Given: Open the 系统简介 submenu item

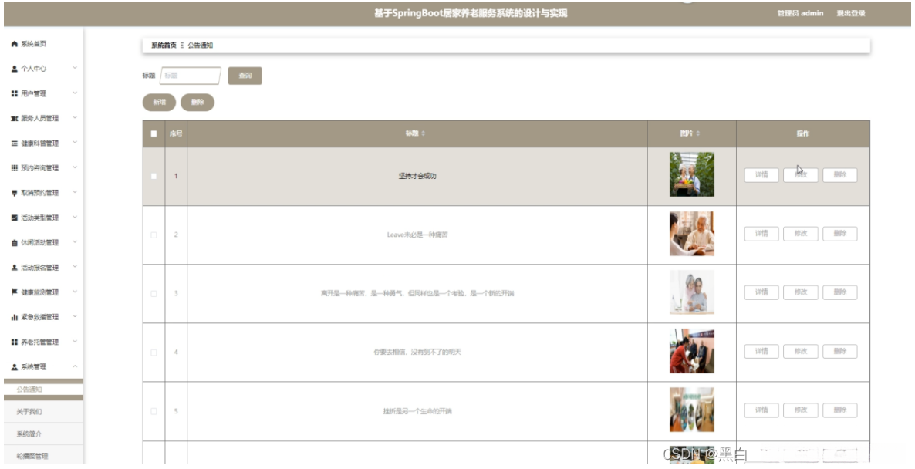Looking at the screenshot, I should pos(43,434).
